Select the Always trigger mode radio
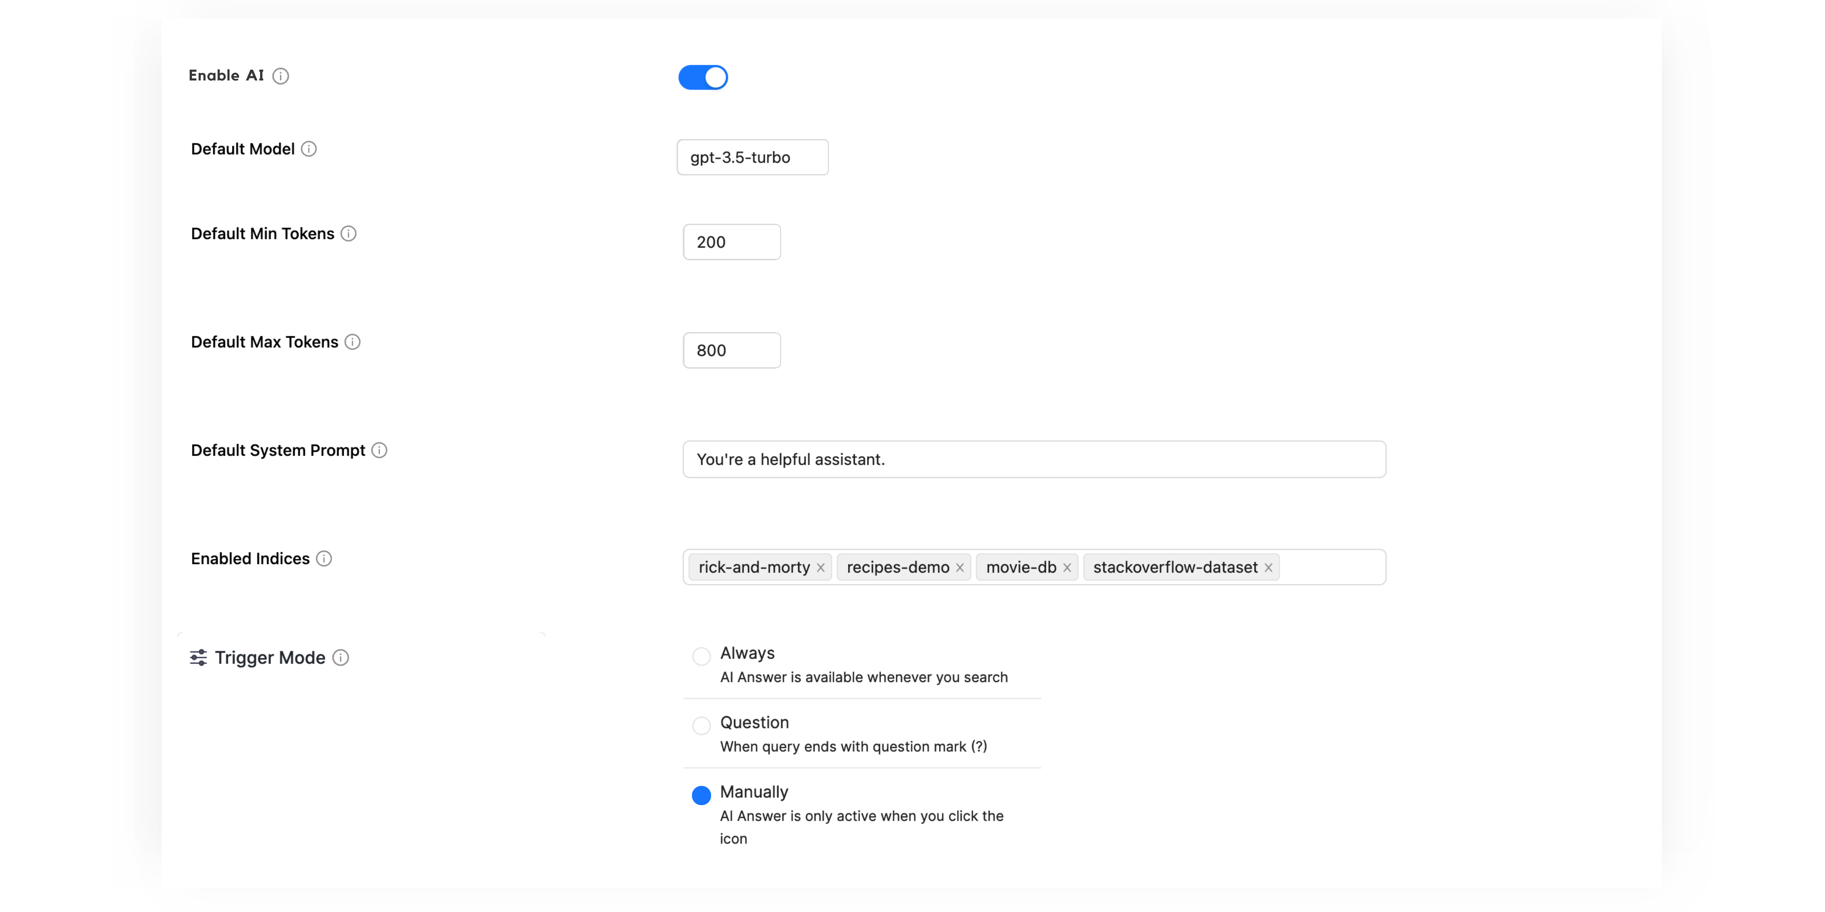This screenshot has height=912, width=1825. (x=701, y=656)
